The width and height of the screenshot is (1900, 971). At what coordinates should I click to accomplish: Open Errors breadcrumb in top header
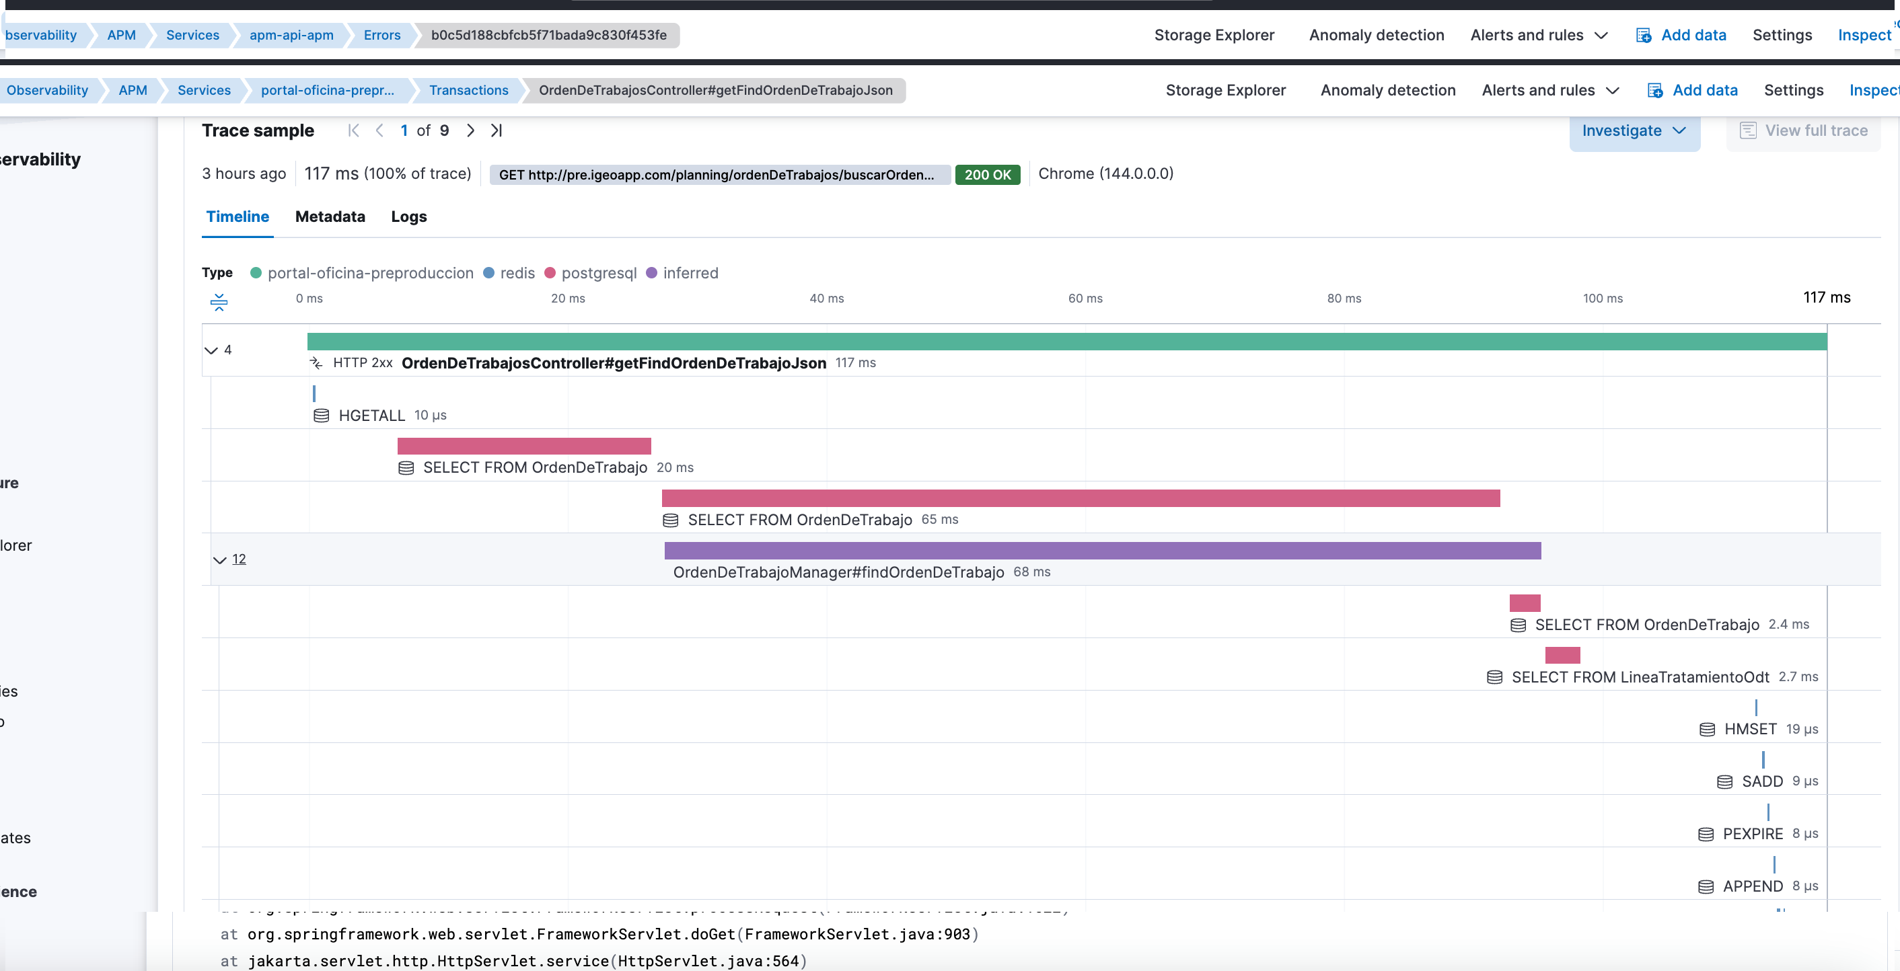(381, 36)
